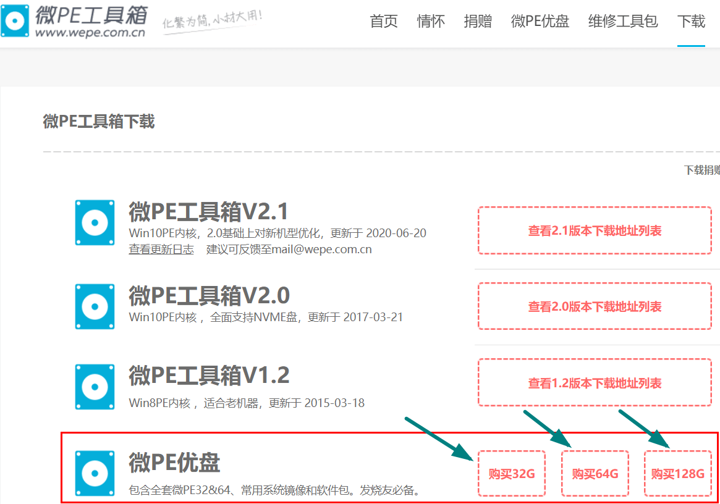Click the 微PE优盘 disc icon
The height and width of the screenshot is (504, 720).
(x=95, y=473)
